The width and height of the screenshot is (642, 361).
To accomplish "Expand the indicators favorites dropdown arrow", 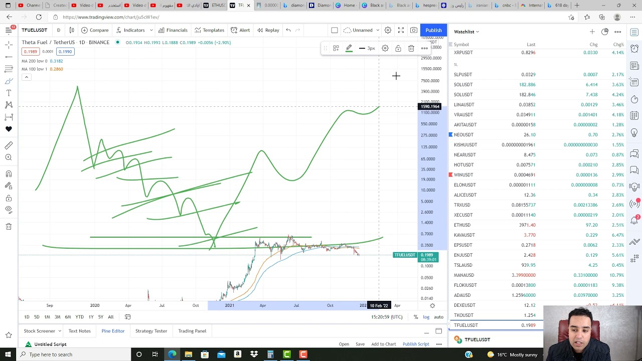I will [151, 30].
